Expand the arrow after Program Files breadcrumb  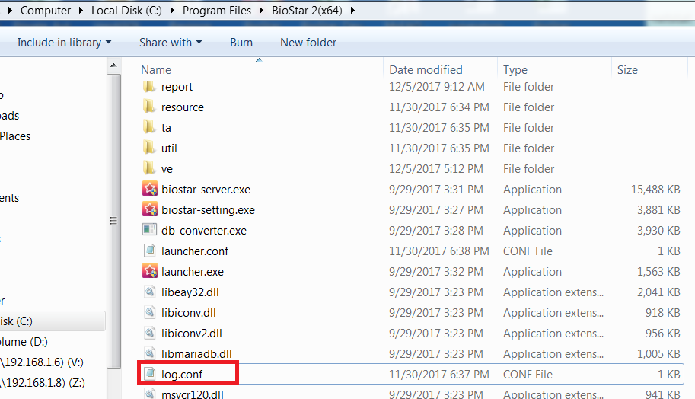click(262, 10)
